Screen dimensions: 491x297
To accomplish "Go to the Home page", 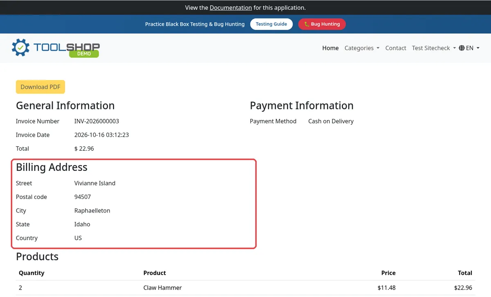I will 330,48.
